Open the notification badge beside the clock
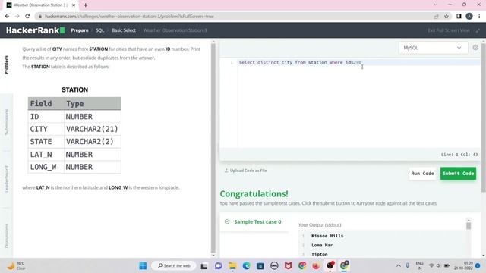The width and height of the screenshot is (486, 273). pos(478,265)
